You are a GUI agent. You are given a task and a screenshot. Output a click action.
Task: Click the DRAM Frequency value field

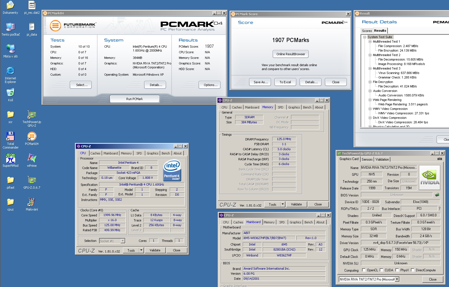pyautogui.click(x=284, y=139)
